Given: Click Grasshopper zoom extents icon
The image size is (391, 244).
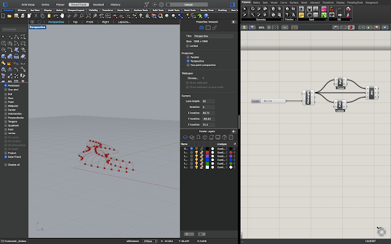Looking at the screenshot, I should coord(275,27).
